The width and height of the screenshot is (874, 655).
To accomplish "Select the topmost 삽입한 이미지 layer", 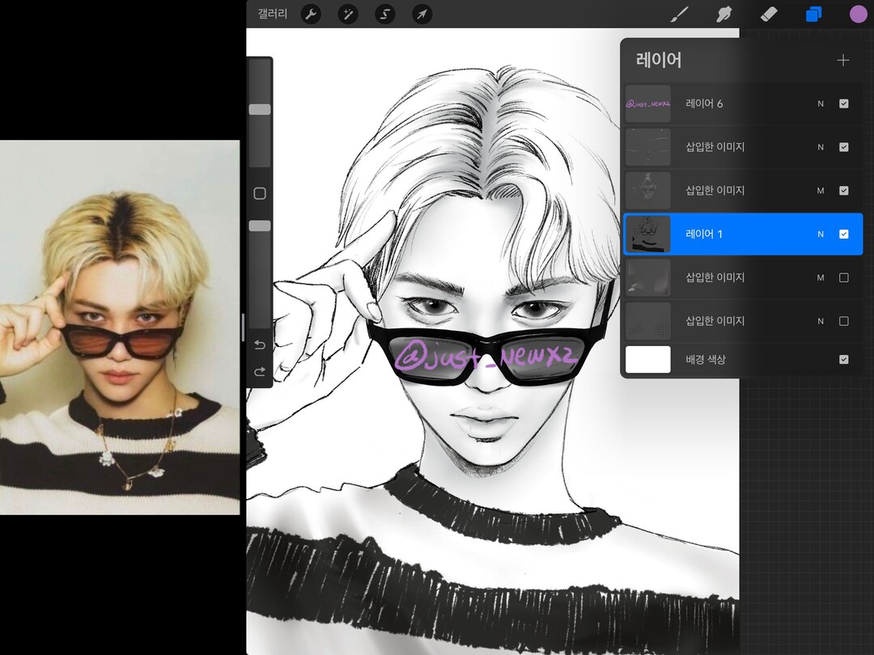I will click(728, 147).
